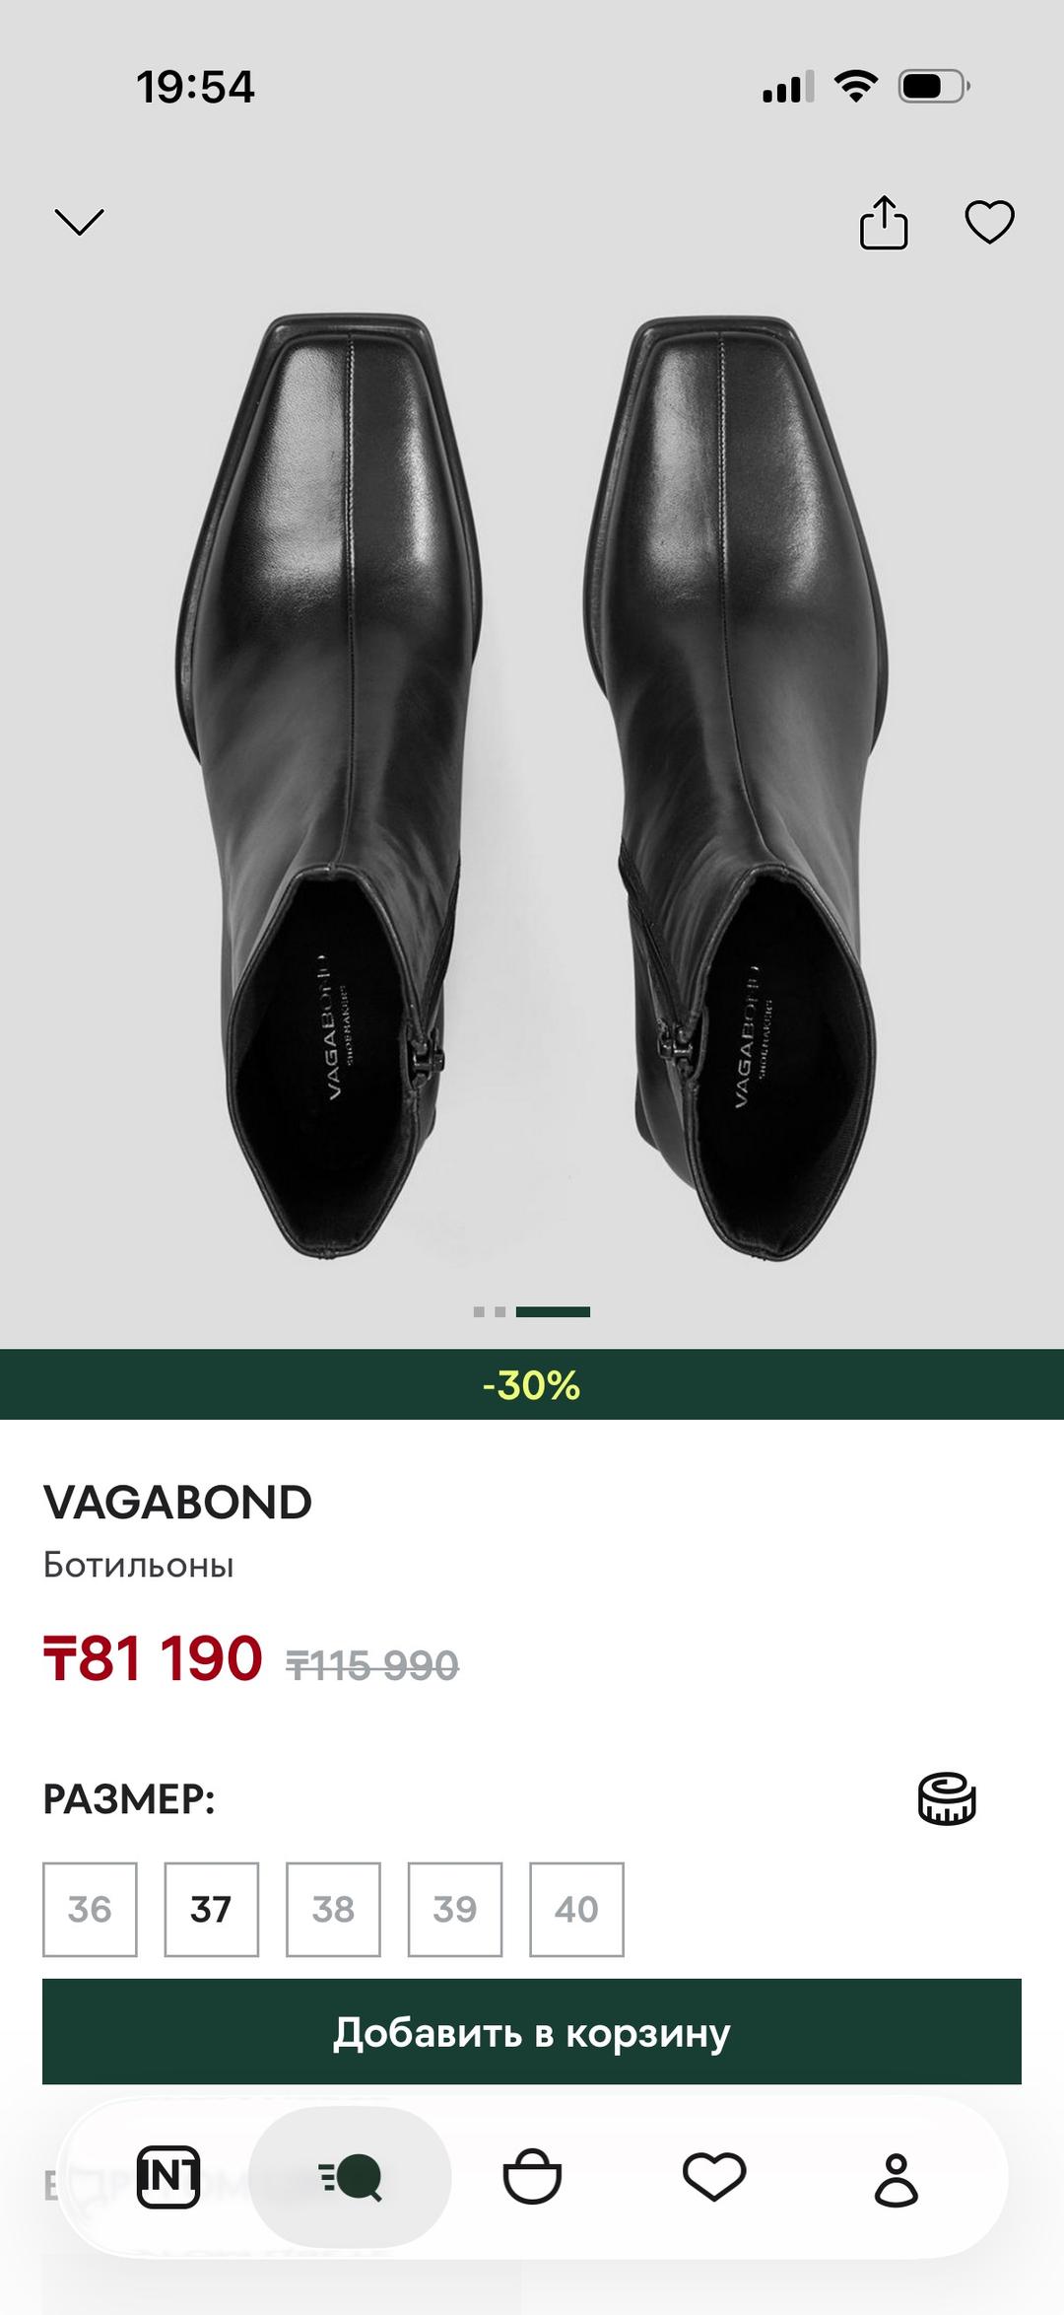The width and height of the screenshot is (1064, 2315).
Task: Tap Добавить в корзину button
Action: click(x=532, y=2031)
